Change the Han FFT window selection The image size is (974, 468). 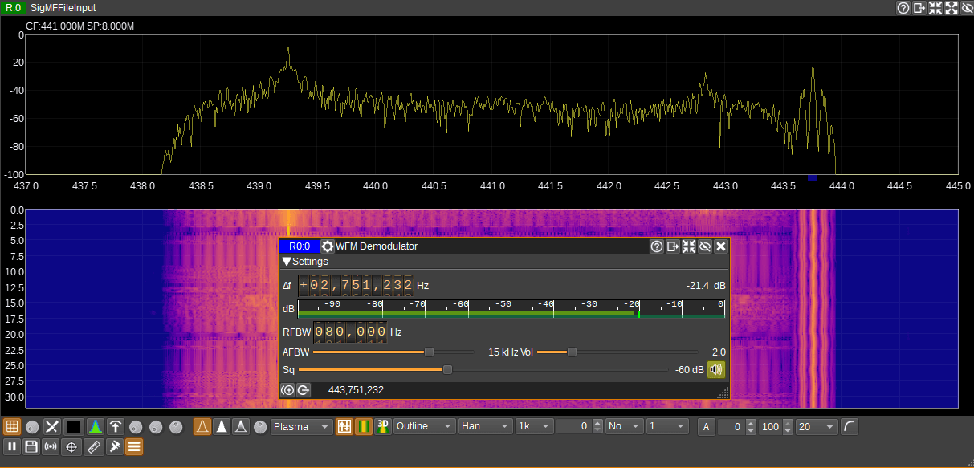(485, 426)
